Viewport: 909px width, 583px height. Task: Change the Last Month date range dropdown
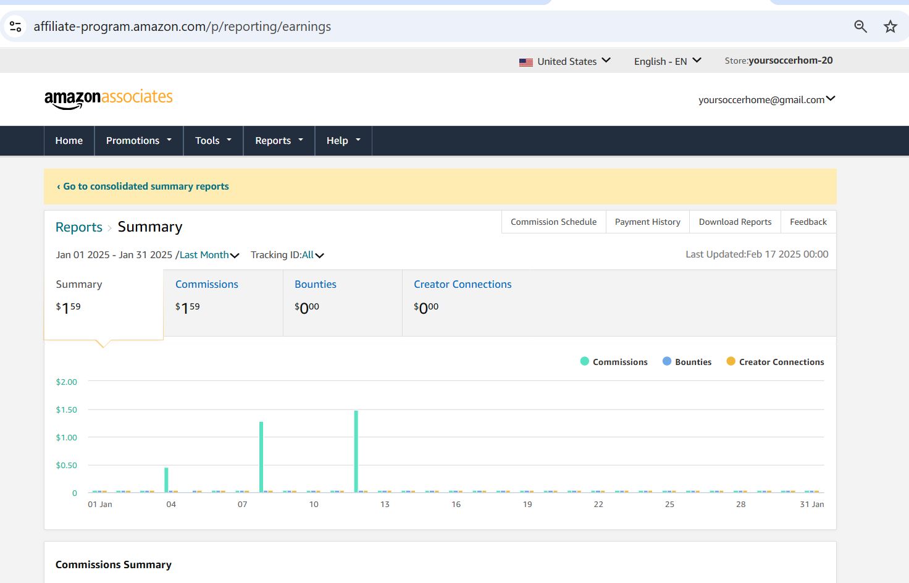(x=209, y=255)
